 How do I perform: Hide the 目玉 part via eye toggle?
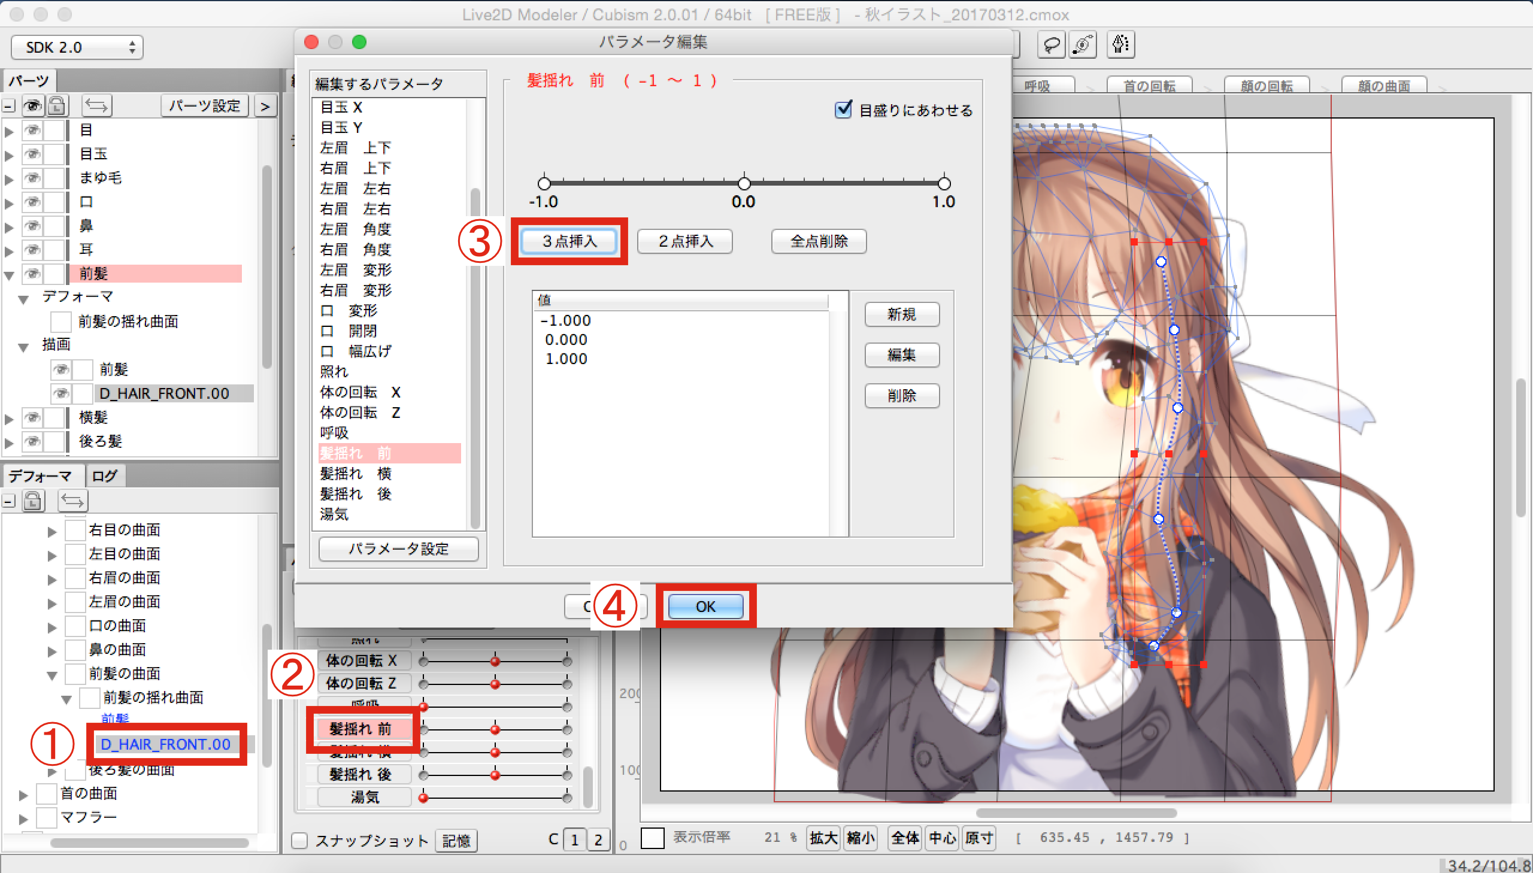(32, 154)
